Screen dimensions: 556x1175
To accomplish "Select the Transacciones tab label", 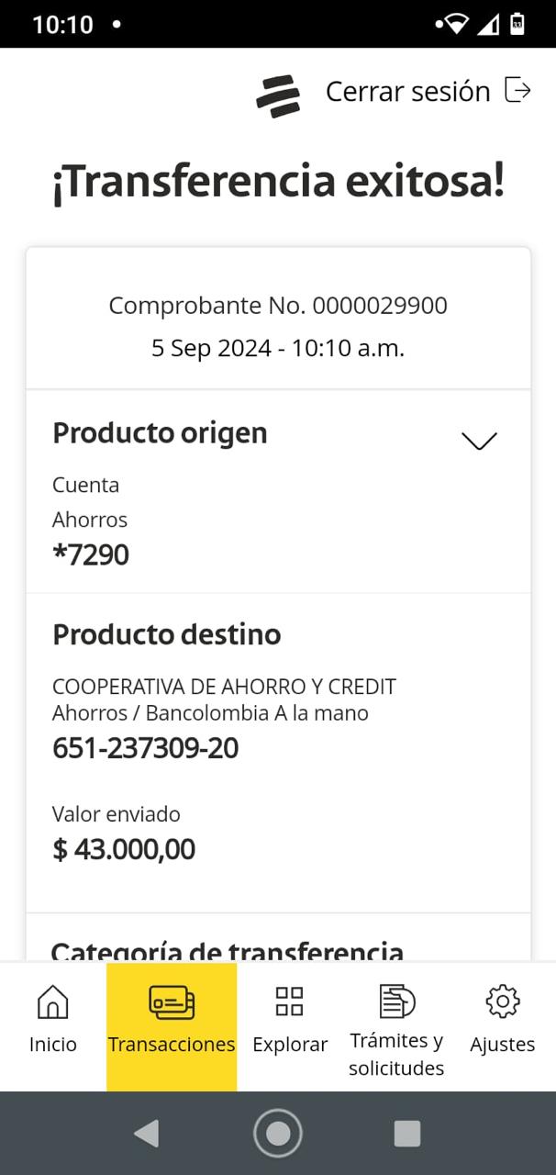I will [172, 1045].
